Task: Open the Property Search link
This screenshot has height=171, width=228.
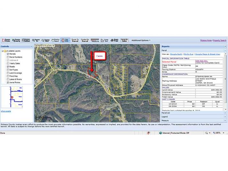Action: click(x=220, y=41)
